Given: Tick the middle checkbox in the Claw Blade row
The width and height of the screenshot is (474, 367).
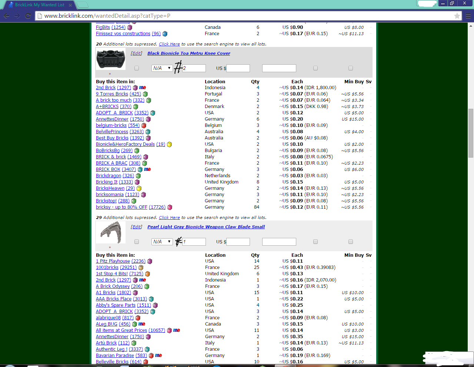Looking at the screenshot, I should 316,242.
